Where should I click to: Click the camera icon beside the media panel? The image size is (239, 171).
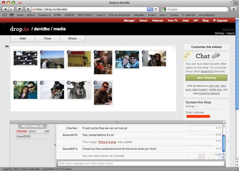(7, 46)
